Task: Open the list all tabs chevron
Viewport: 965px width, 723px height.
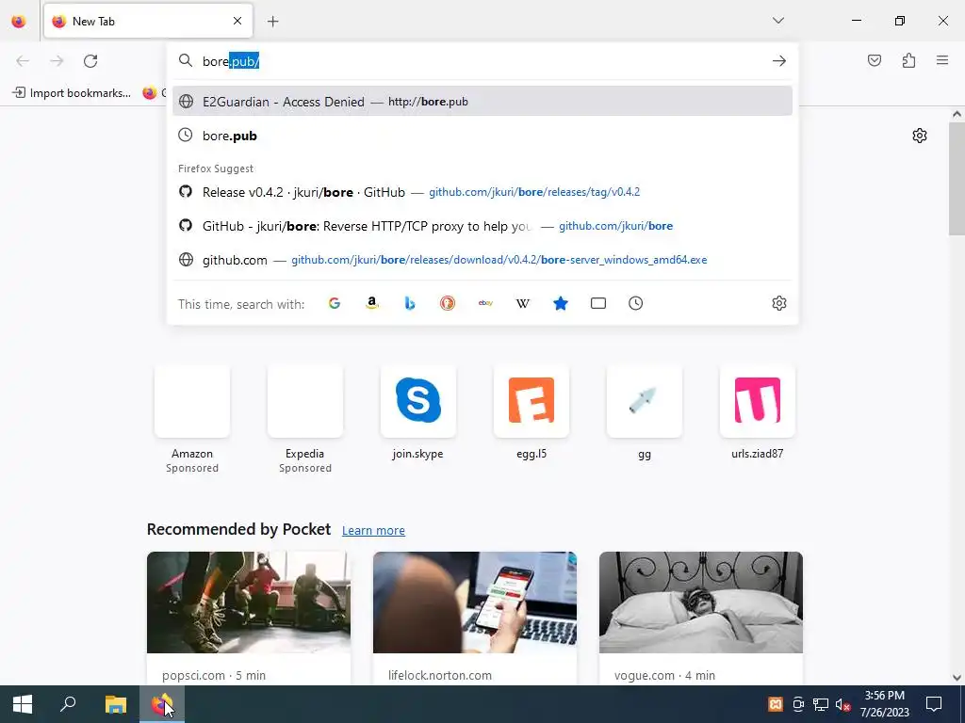Action: point(778,21)
